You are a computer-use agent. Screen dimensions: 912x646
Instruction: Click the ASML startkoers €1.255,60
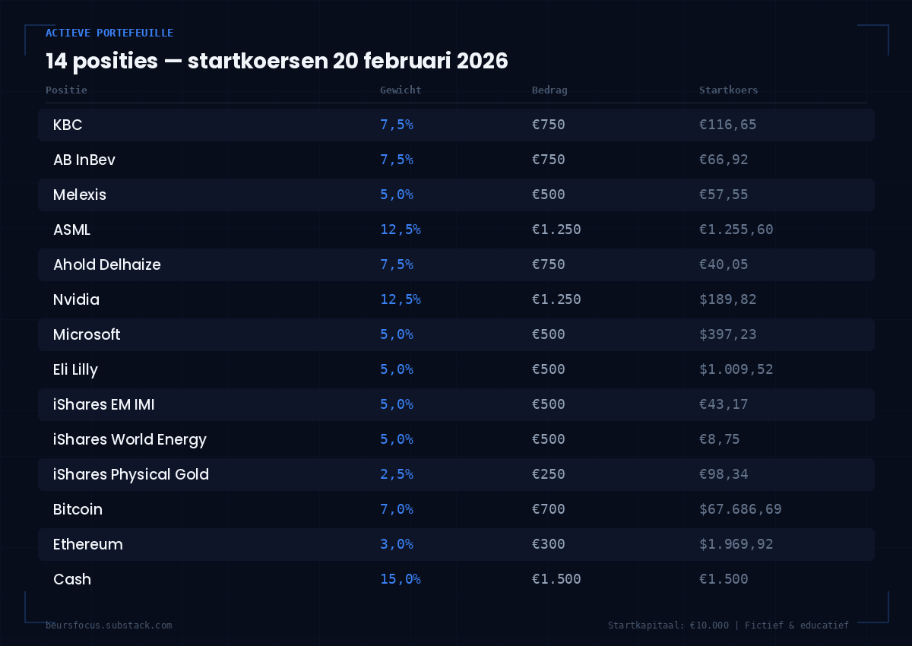736,230
